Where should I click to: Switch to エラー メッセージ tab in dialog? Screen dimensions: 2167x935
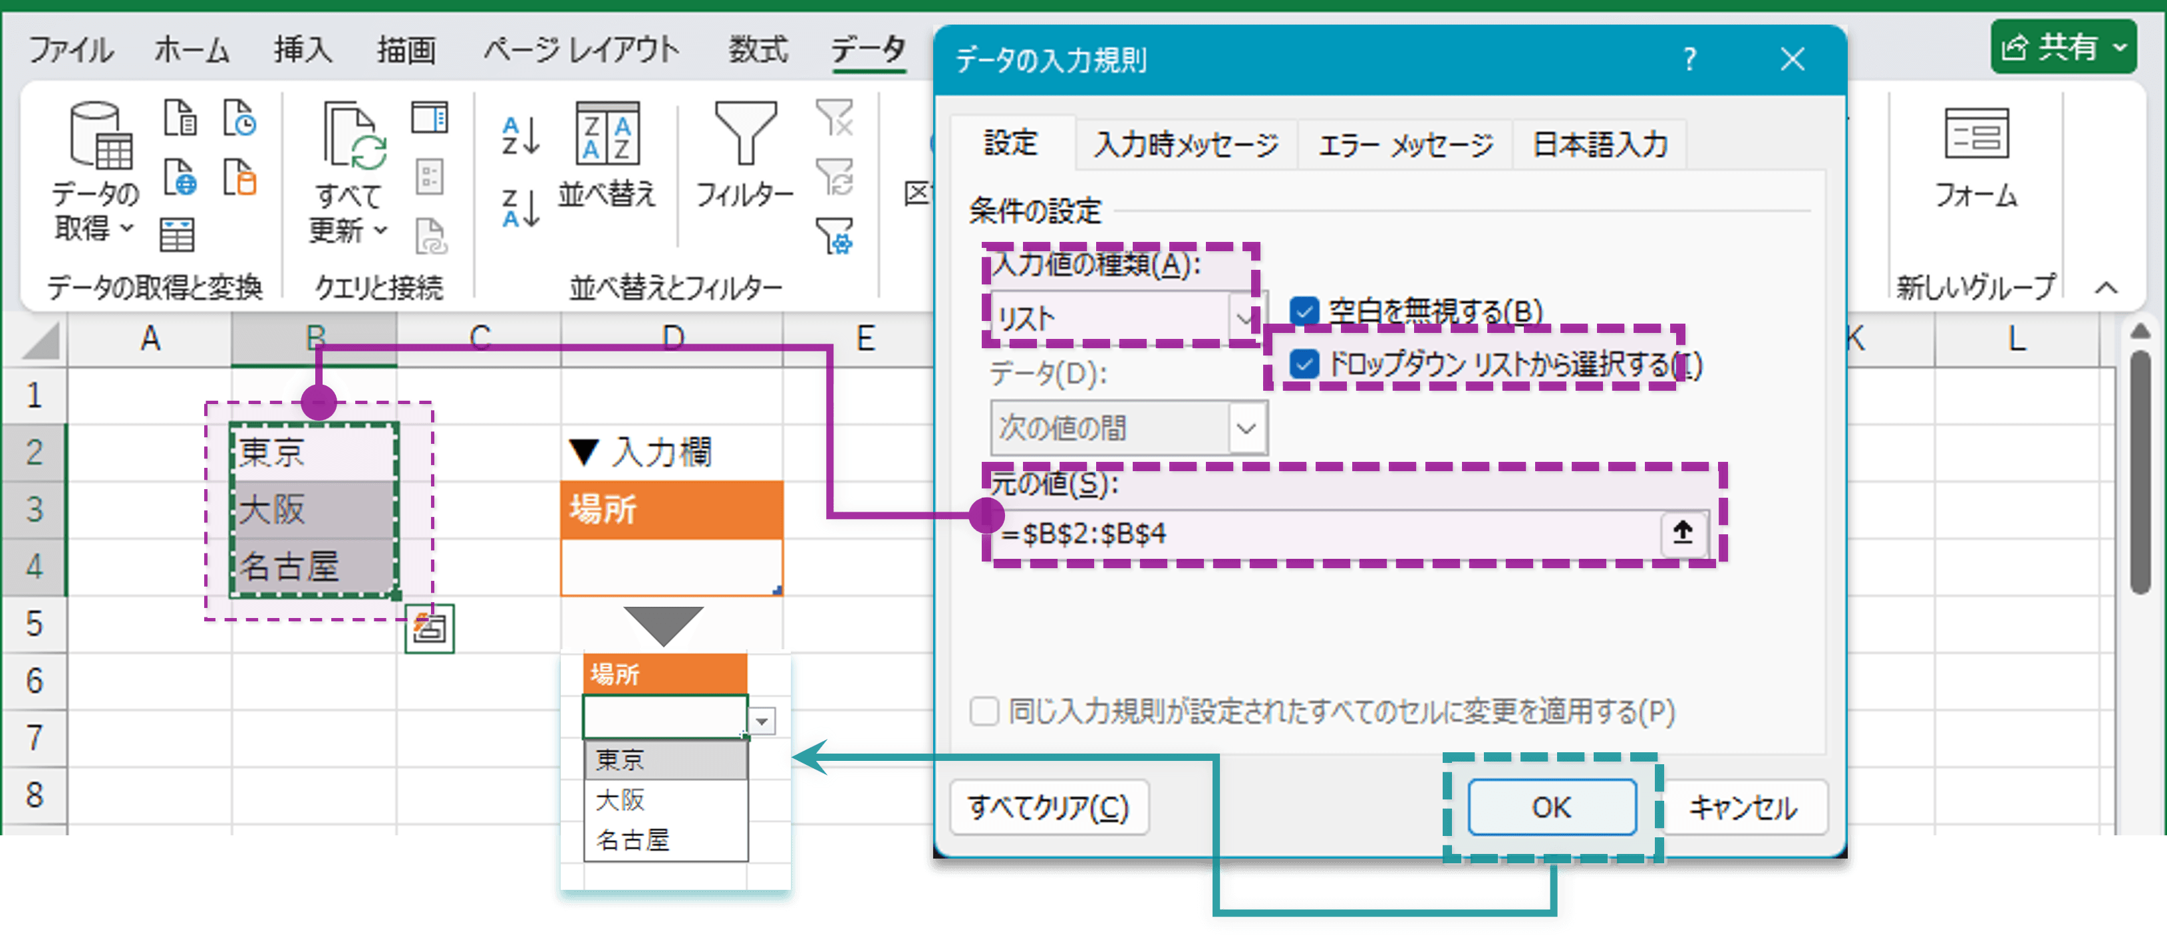1405,145
